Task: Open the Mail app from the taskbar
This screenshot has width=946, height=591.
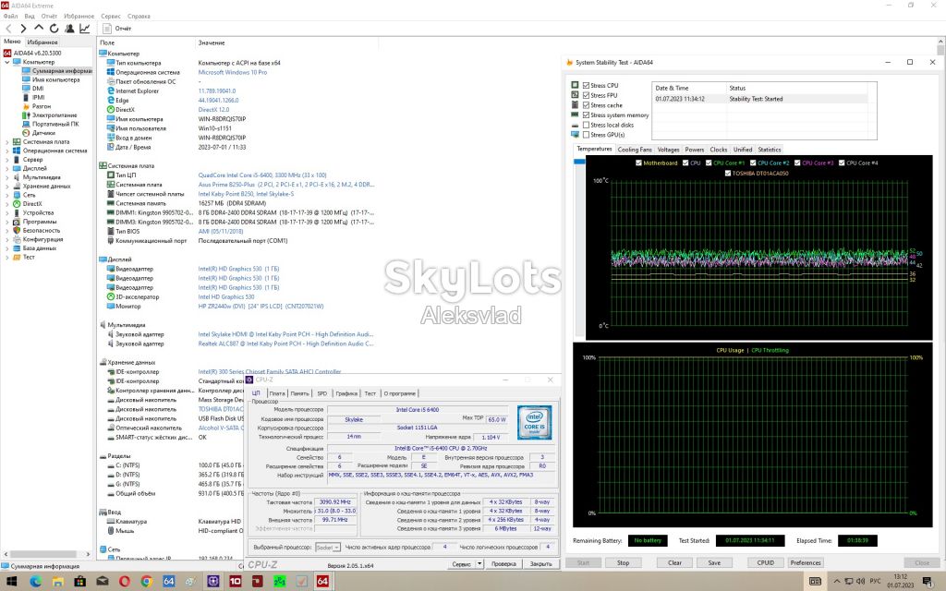Action: pyautogui.click(x=102, y=582)
